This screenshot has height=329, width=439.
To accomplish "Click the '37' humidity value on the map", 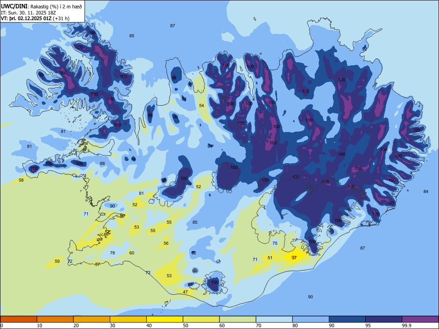I will pyautogui.click(x=294, y=257).
